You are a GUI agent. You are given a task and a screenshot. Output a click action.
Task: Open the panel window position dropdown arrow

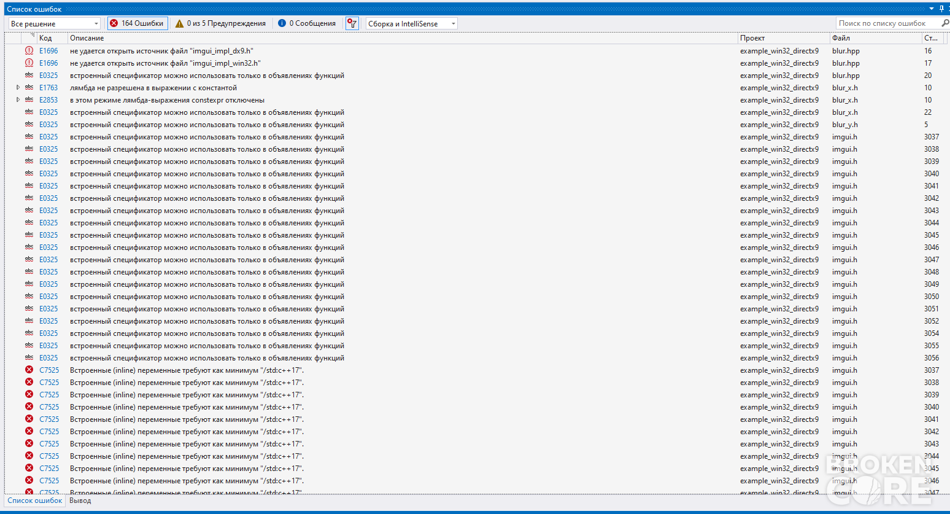point(931,9)
